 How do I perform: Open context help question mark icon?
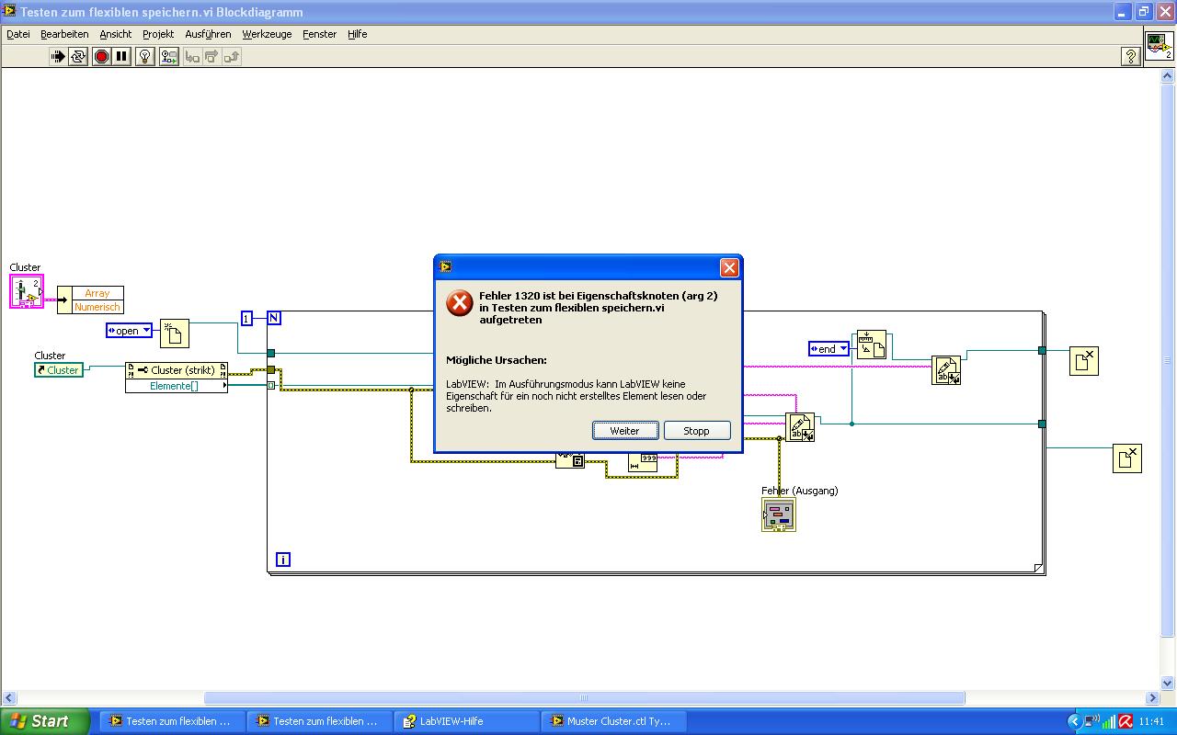point(1131,56)
